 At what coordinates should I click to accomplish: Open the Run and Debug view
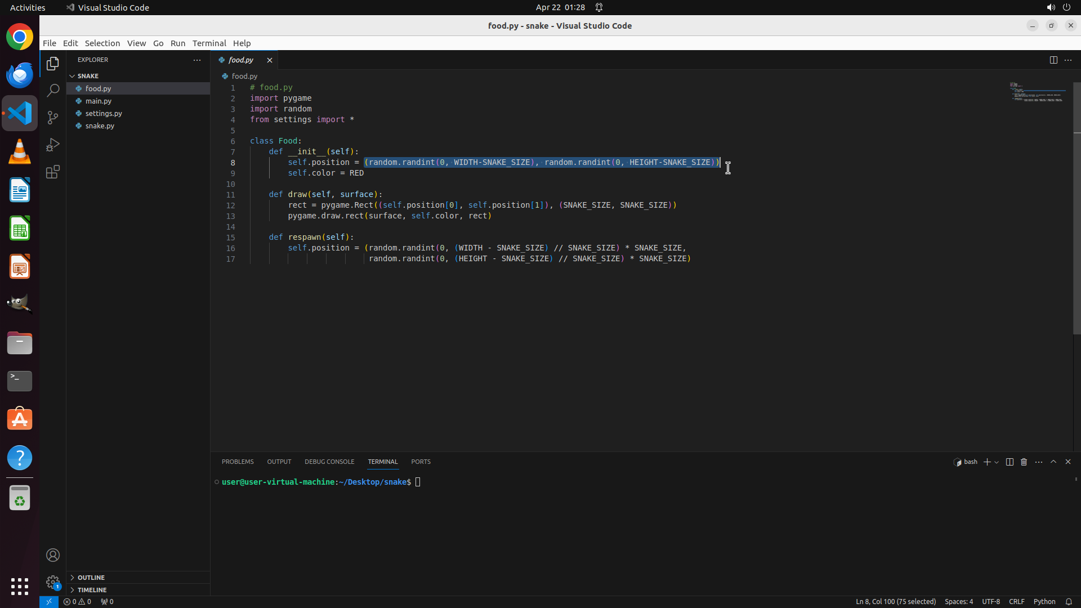point(53,145)
